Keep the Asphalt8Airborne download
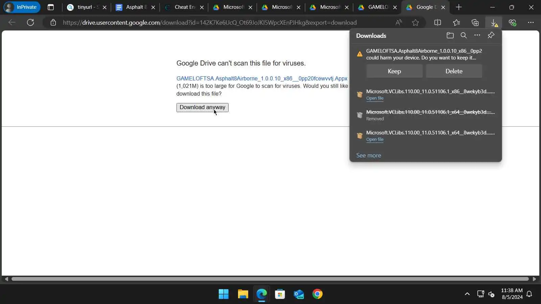 click(x=394, y=71)
